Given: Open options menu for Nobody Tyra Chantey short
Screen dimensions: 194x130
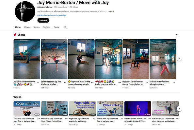Looking at the screenshot, I should coord(147,83).
